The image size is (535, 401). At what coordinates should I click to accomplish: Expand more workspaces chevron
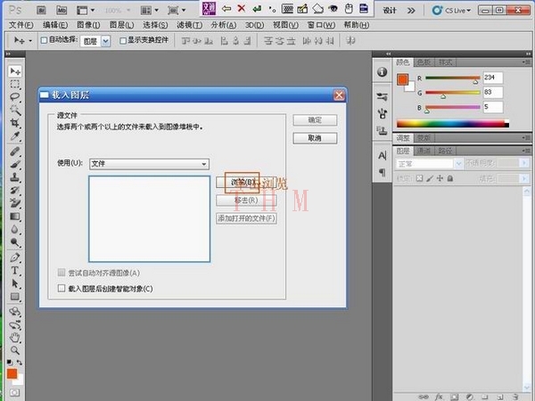(x=411, y=11)
